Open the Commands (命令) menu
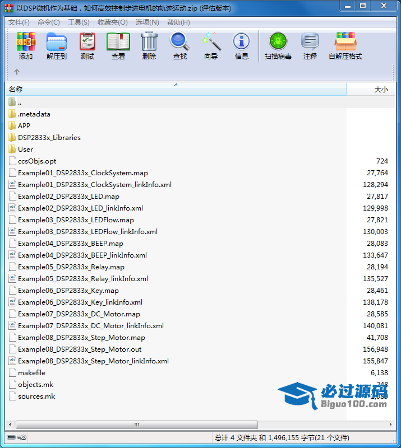This screenshot has width=401, height=448. pyautogui.click(x=49, y=22)
